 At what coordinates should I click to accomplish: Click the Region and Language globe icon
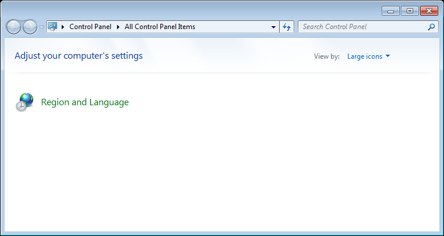click(24, 102)
